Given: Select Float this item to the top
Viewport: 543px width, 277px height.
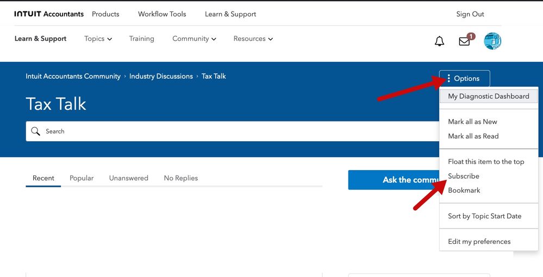Looking at the screenshot, I should (x=486, y=162).
